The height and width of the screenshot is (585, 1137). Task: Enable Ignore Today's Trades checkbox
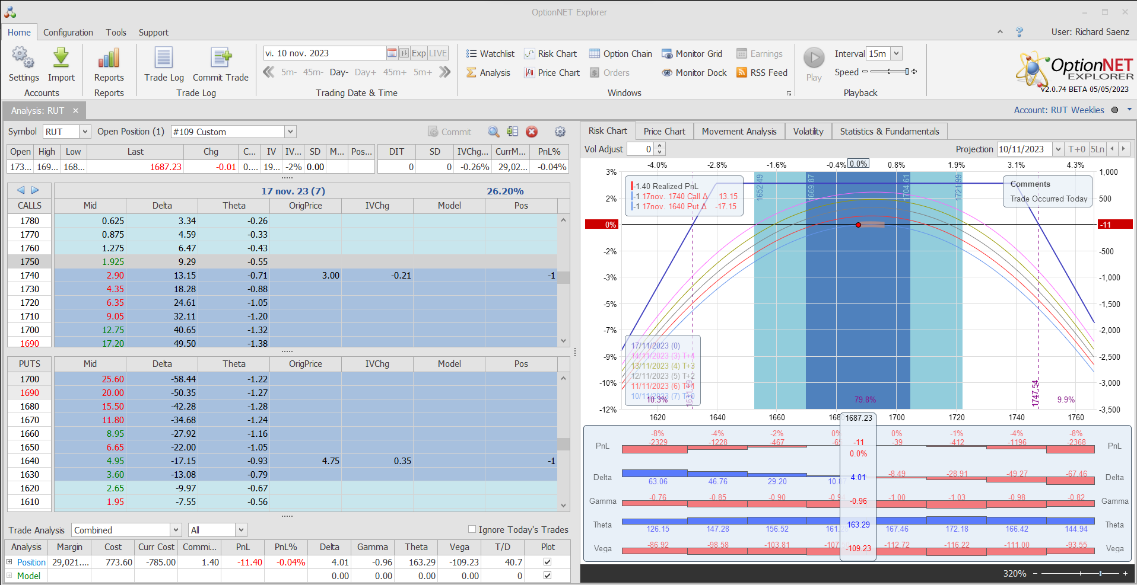click(x=472, y=529)
